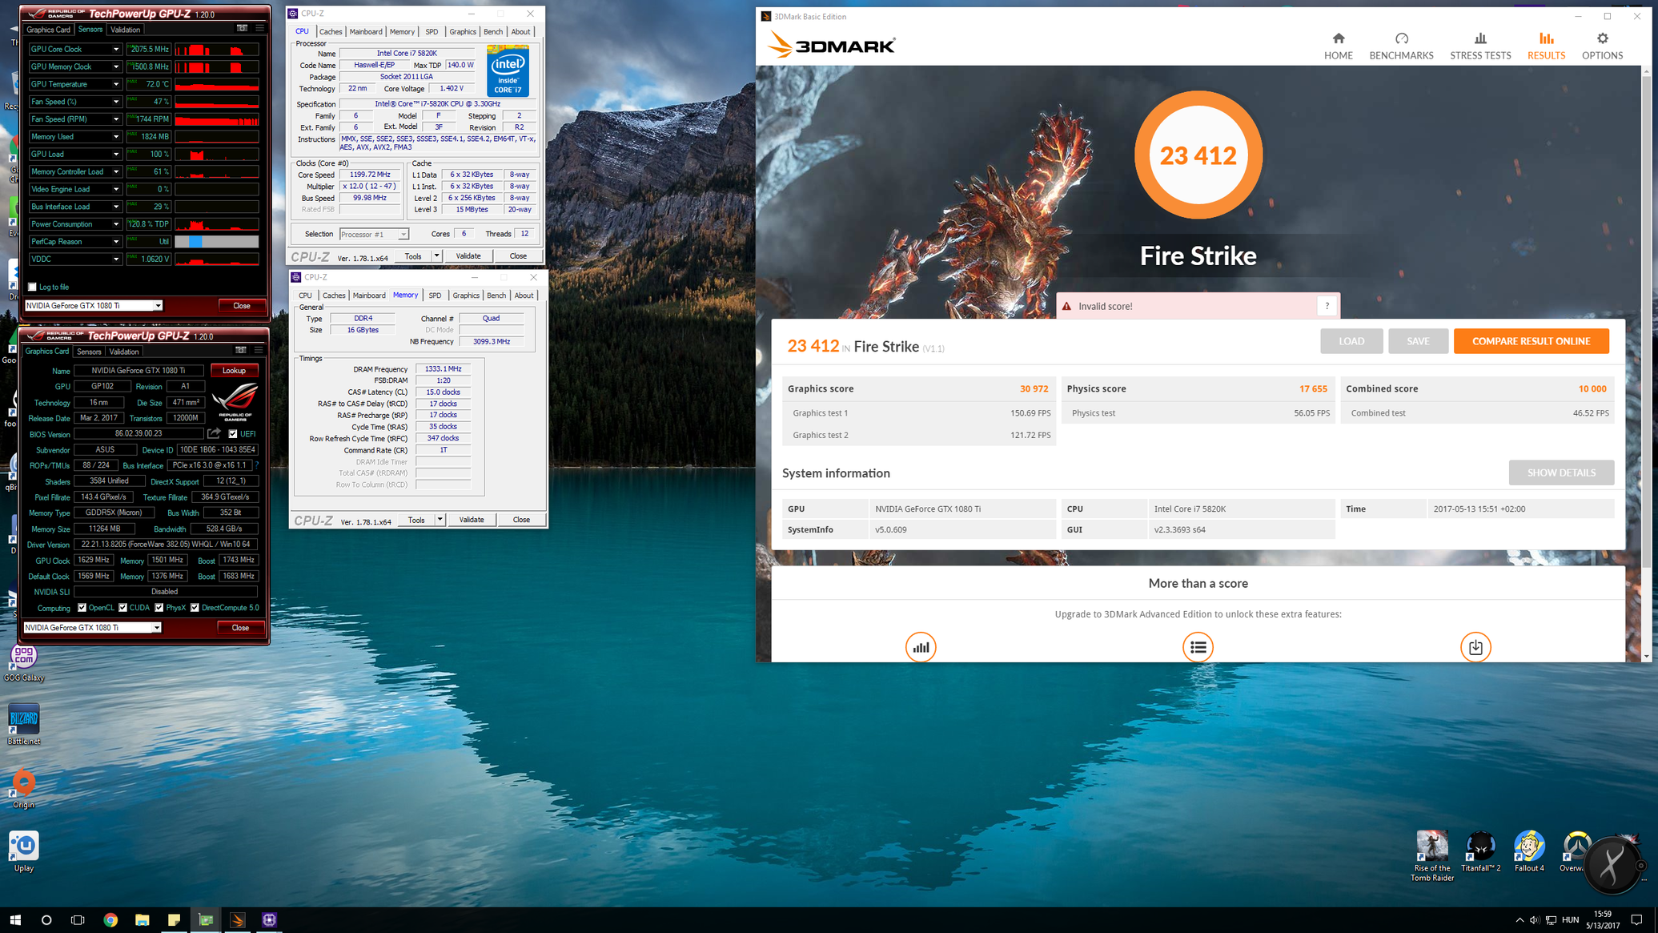
Task: Click the GPU-Z screenshot camera icon
Action: (x=242, y=28)
